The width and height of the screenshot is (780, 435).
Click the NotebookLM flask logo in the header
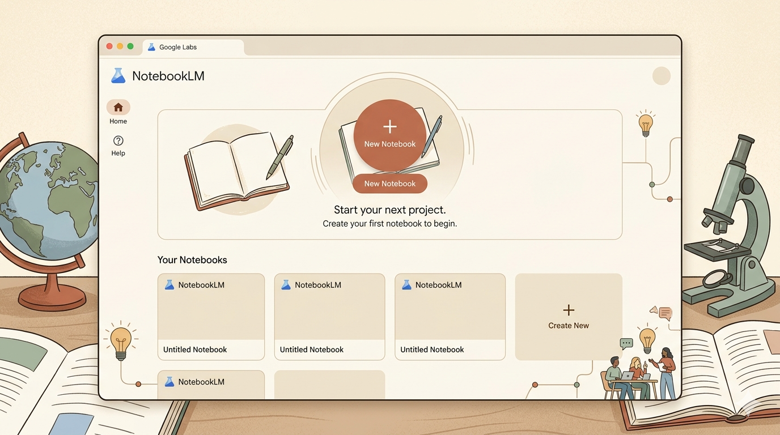click(118, 75)
